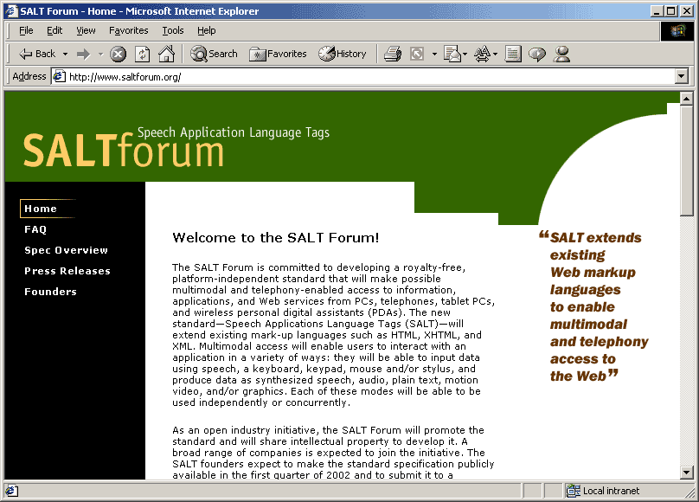Click the IE icon in title bar
Image resolution: width=699 pixels, height=502 pixels.
pos(11,10)
